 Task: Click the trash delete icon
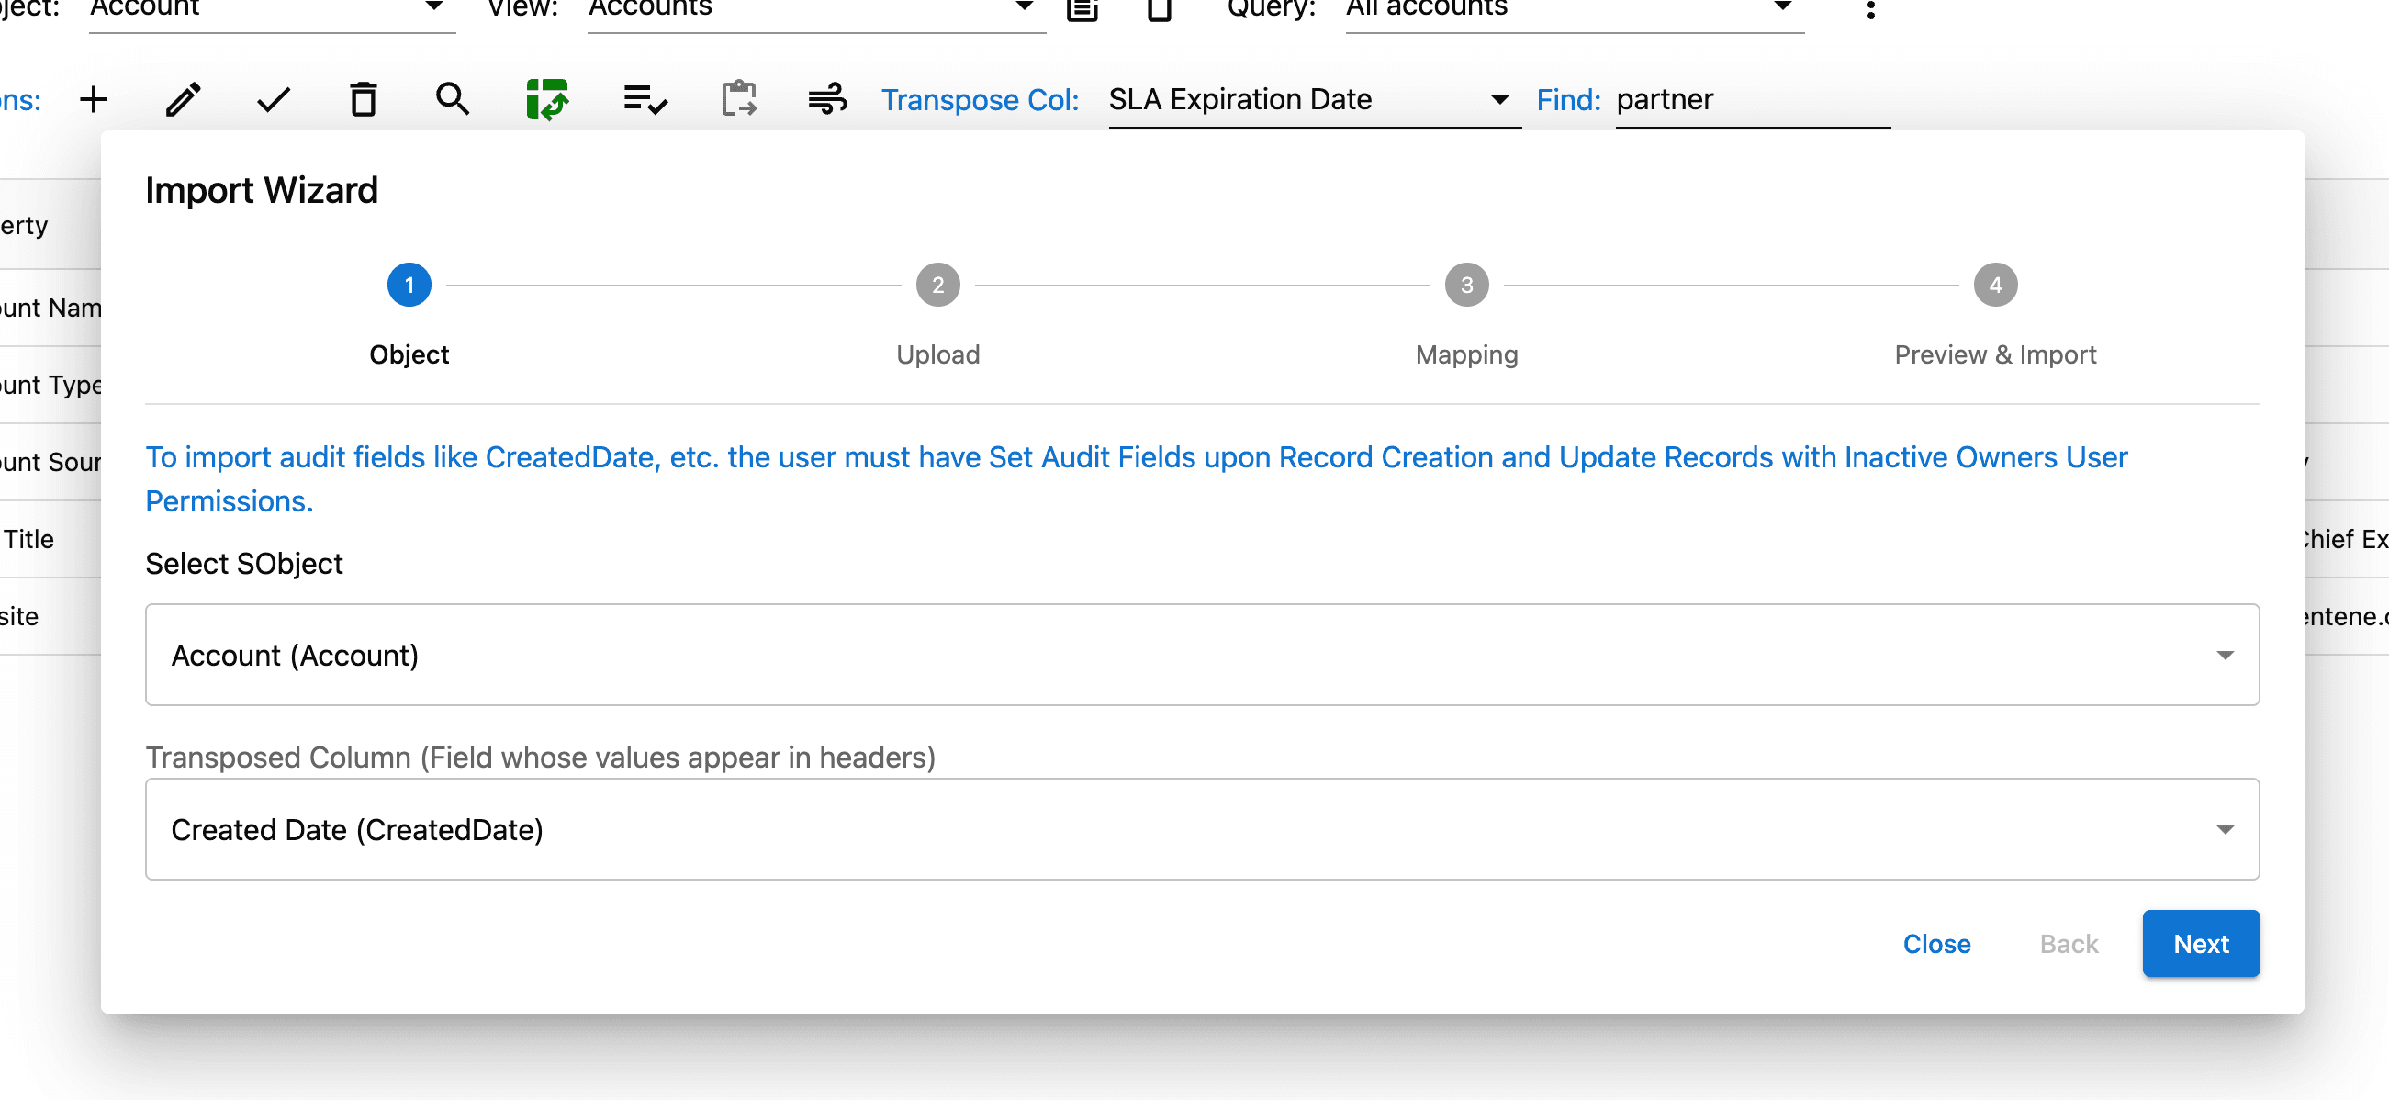(364, 99)
